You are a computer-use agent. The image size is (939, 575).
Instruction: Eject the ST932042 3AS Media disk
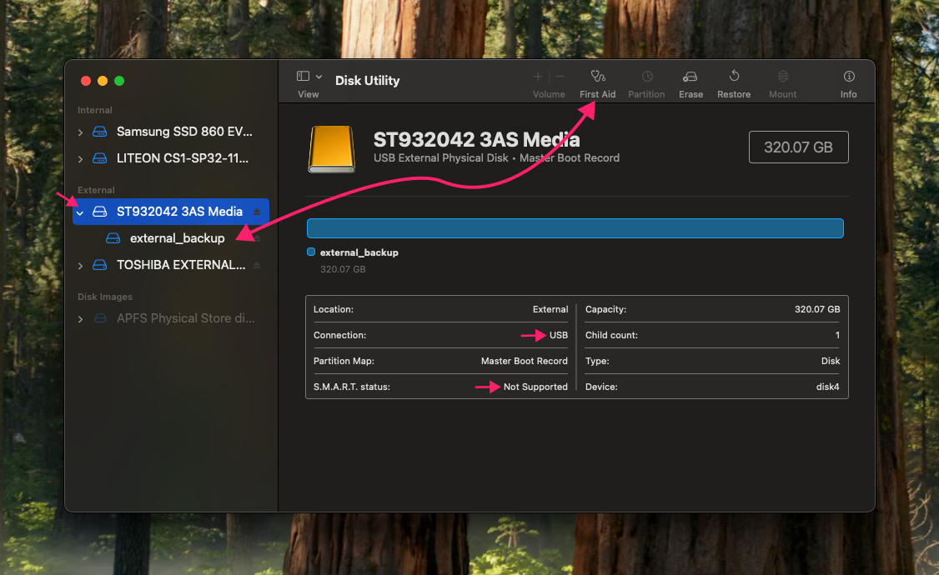click(x=257, y=212)
